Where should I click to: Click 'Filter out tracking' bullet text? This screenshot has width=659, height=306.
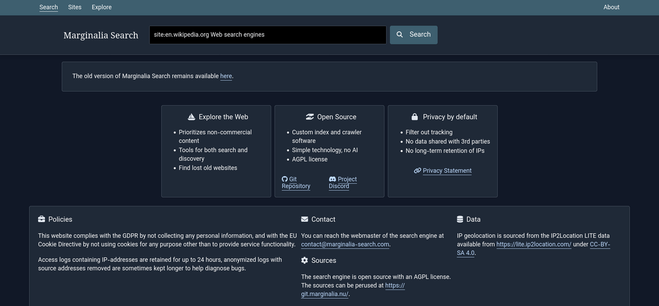[x=429, y=132]
